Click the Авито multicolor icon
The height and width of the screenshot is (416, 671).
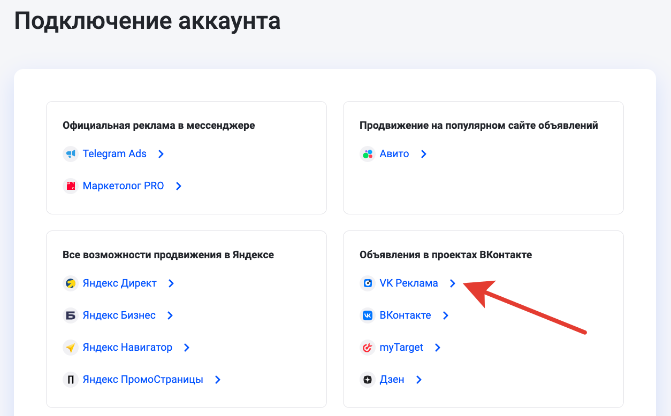click(x=367, y=153)
